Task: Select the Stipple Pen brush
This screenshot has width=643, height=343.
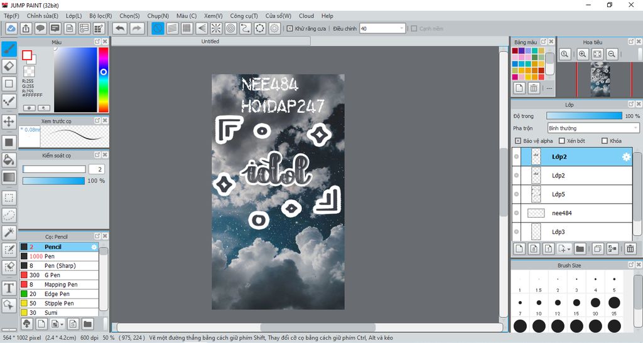Action: (x=59, y=303)
